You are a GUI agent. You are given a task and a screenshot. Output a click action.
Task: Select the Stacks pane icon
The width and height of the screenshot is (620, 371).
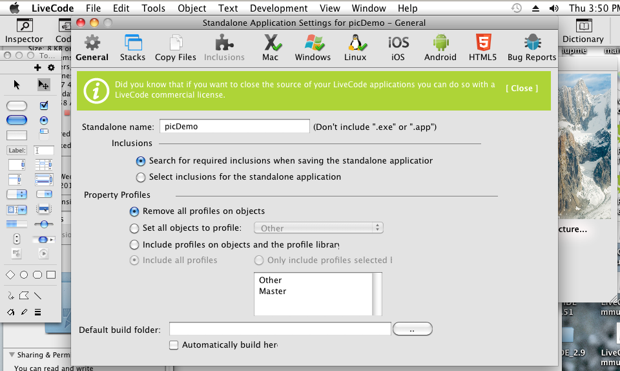[x=132, y=47]
